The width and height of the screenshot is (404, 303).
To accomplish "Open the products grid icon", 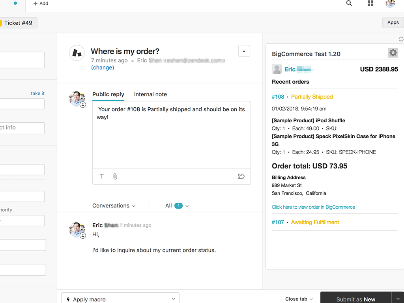I will click(x=370, y=4).
